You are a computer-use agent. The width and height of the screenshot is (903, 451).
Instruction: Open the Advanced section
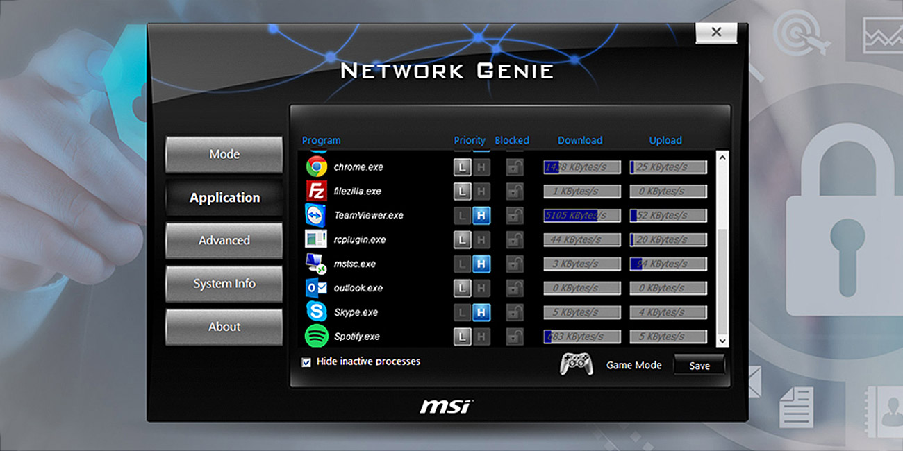click(x=224, y=240)
